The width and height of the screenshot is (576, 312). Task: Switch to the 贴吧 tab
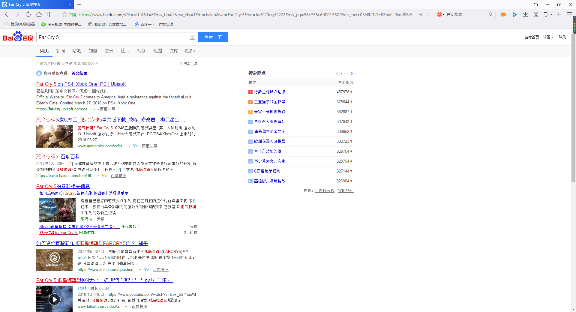point(76,51)
